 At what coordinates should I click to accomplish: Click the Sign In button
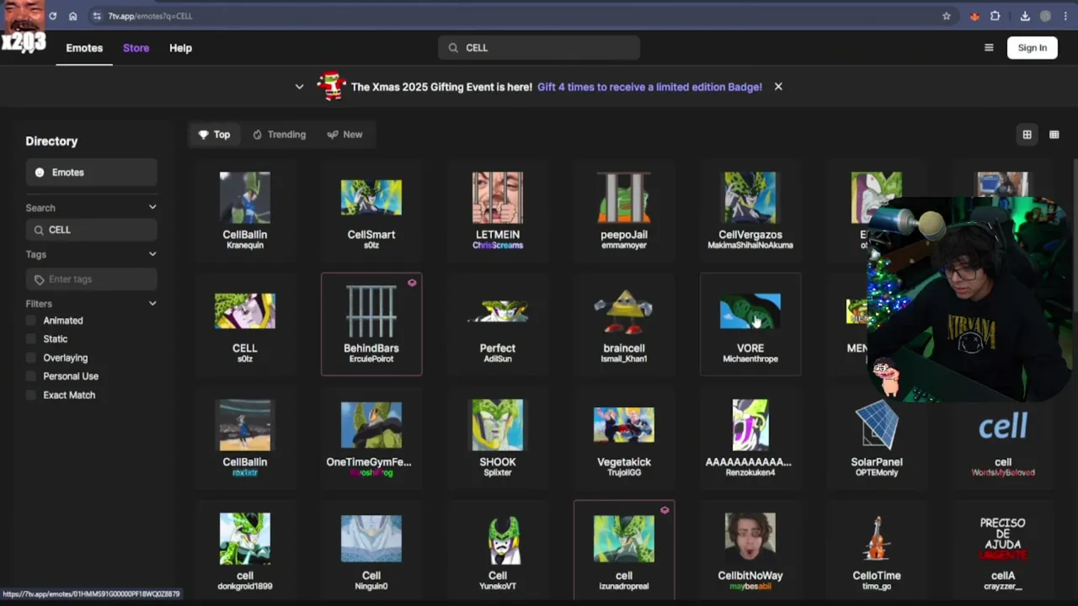pyautogui.click(x=1032, y=48)
